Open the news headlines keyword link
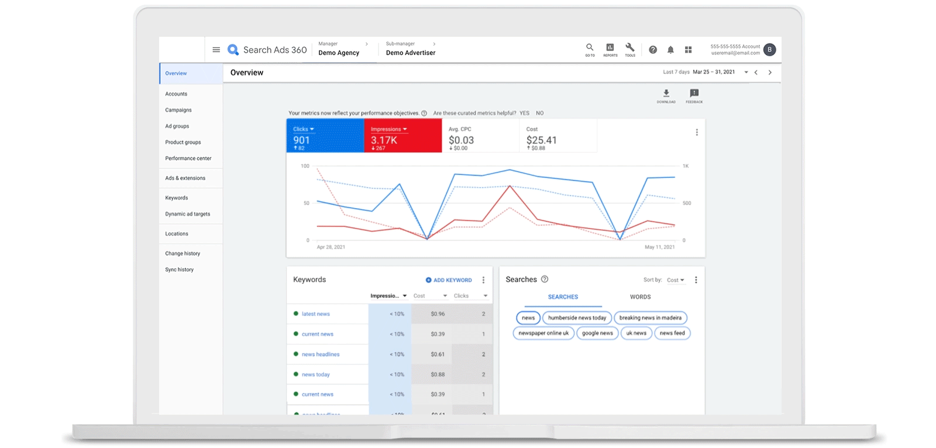 (321, 354)
